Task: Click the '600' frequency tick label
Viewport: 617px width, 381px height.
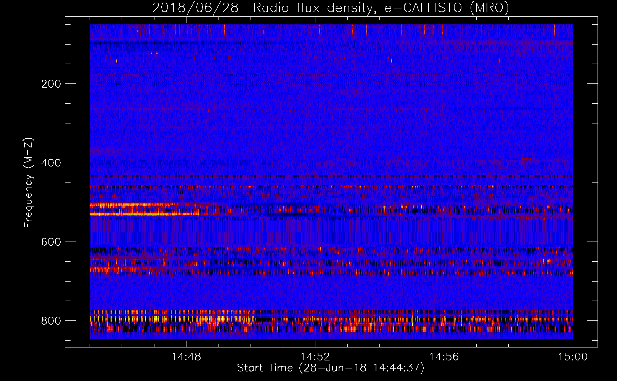Action: [x=51, y=242]
